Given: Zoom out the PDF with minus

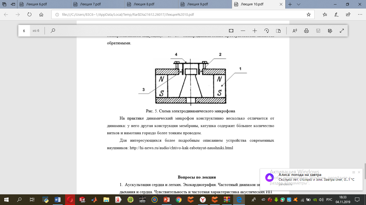Looking at the screenshot, I should pos(243,31).
